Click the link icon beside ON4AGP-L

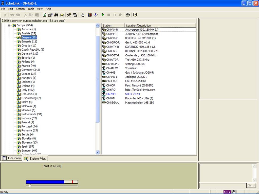[x=104, y=64]
